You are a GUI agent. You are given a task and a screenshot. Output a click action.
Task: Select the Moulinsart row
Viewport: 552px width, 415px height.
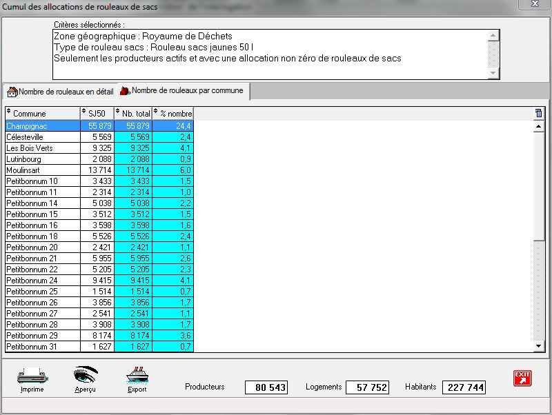(x=41, y=170)
